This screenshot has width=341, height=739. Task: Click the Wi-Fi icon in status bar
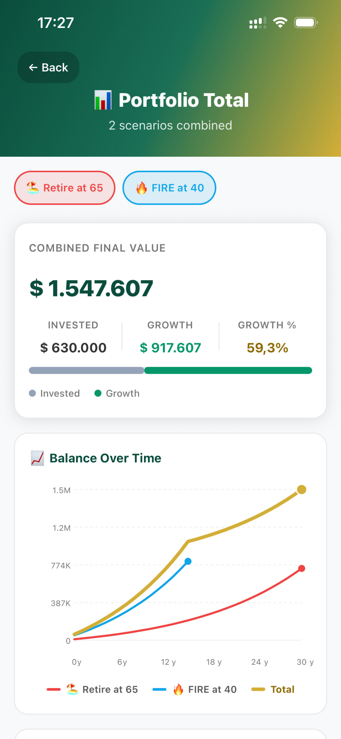tap(280, 23)
